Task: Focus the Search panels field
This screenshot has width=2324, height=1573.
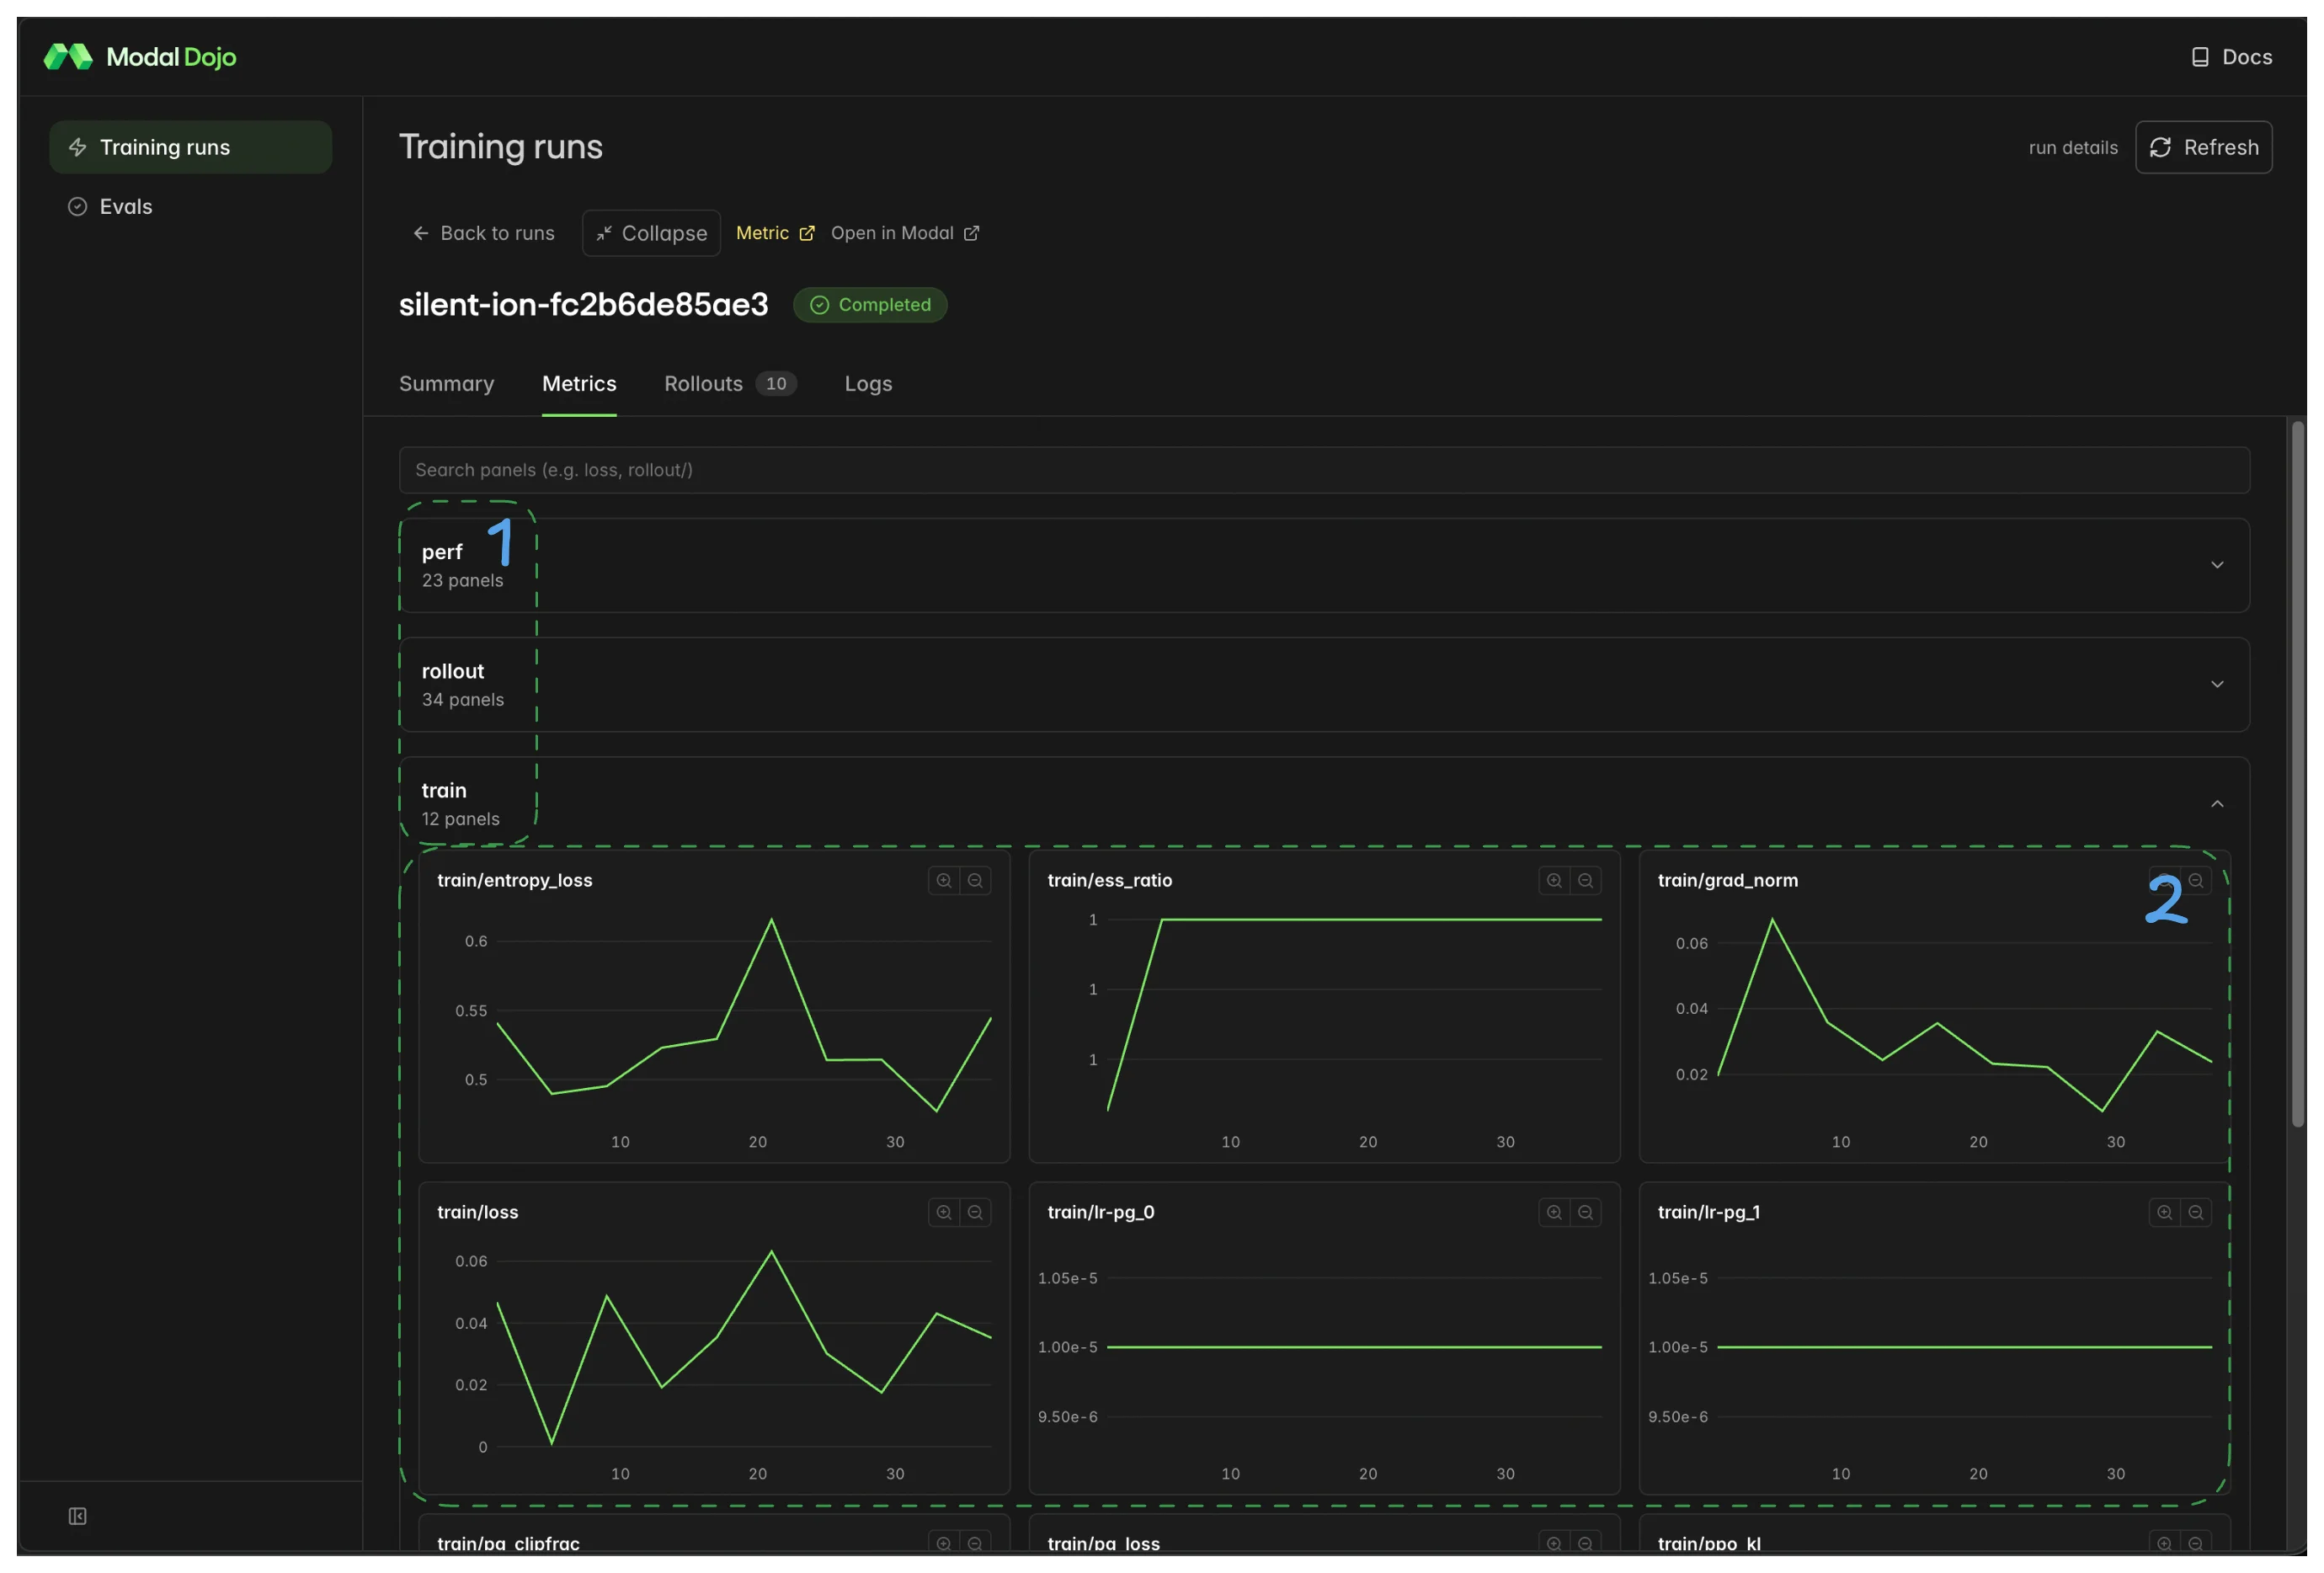Action: pyautogui.click(x=1324, y=470)
